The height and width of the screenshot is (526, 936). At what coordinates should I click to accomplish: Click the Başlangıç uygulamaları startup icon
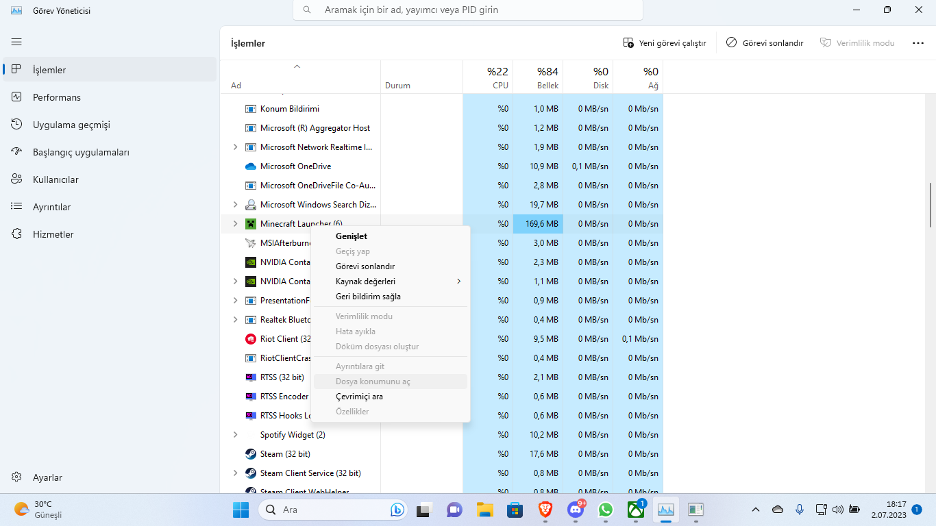point(17,152)
